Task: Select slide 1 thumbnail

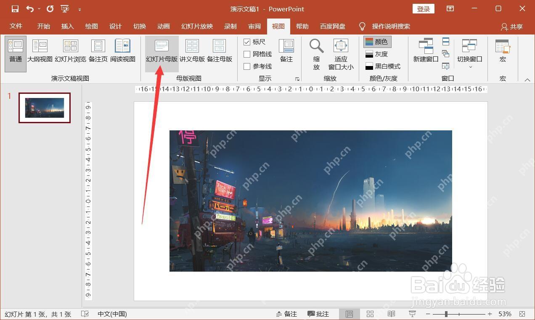Action: click(45, 108)
